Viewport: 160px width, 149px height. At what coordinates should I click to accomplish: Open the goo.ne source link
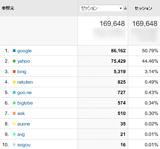point(24,93)
